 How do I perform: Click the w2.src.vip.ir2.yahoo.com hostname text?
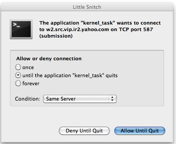[x=77, y=30]
